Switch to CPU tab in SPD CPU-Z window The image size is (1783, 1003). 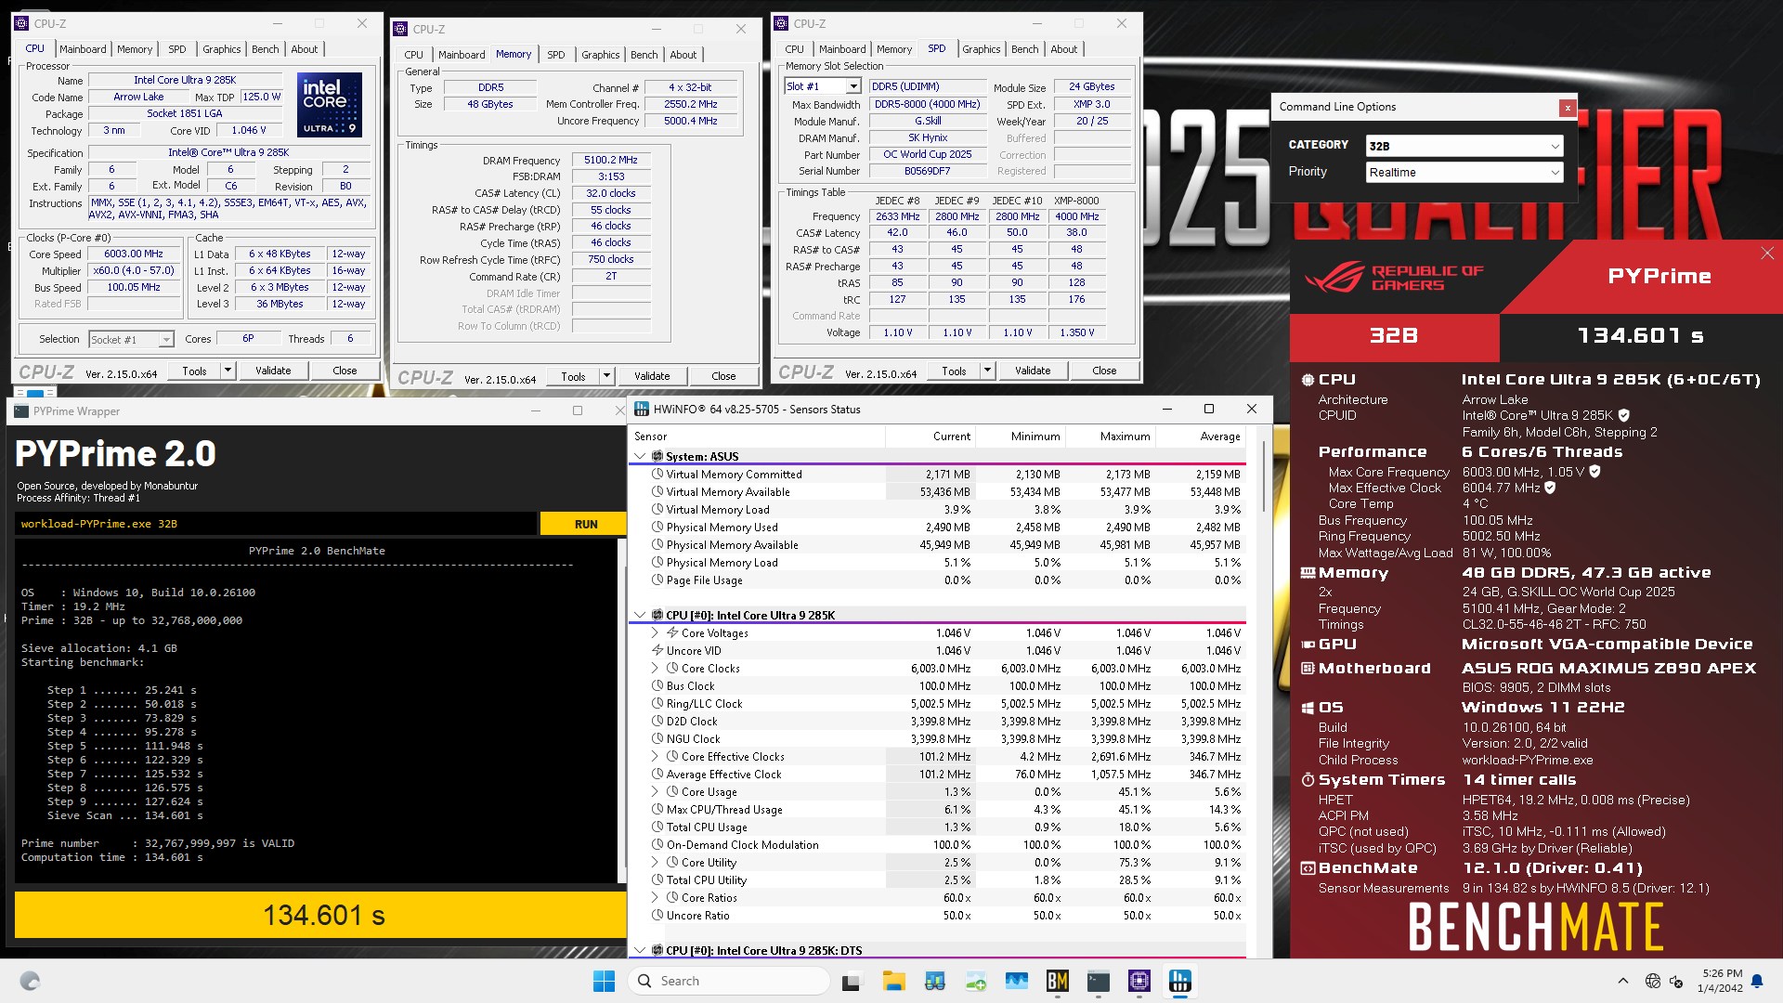pyautogui.click(x=795, y=49)
